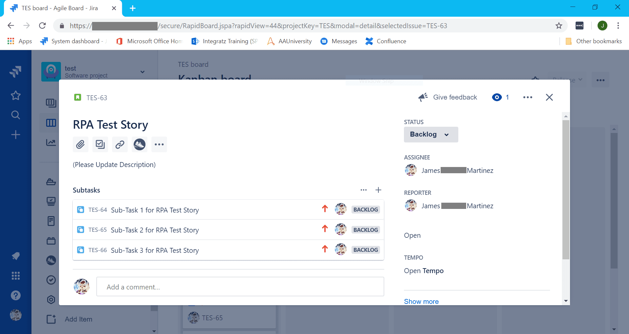
Task: Expand the Backlog status dropdown
Action: point(431,135)
